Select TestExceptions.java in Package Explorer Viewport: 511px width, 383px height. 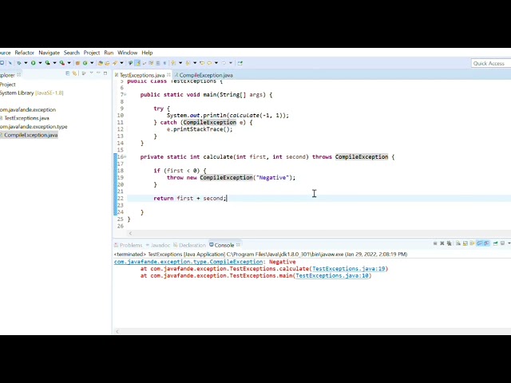(26, 118)
